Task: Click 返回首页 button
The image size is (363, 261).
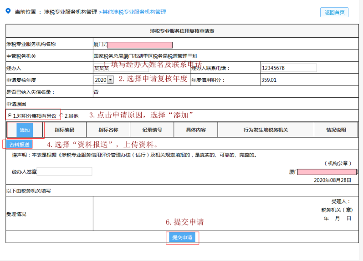Action: pos(334,12)
